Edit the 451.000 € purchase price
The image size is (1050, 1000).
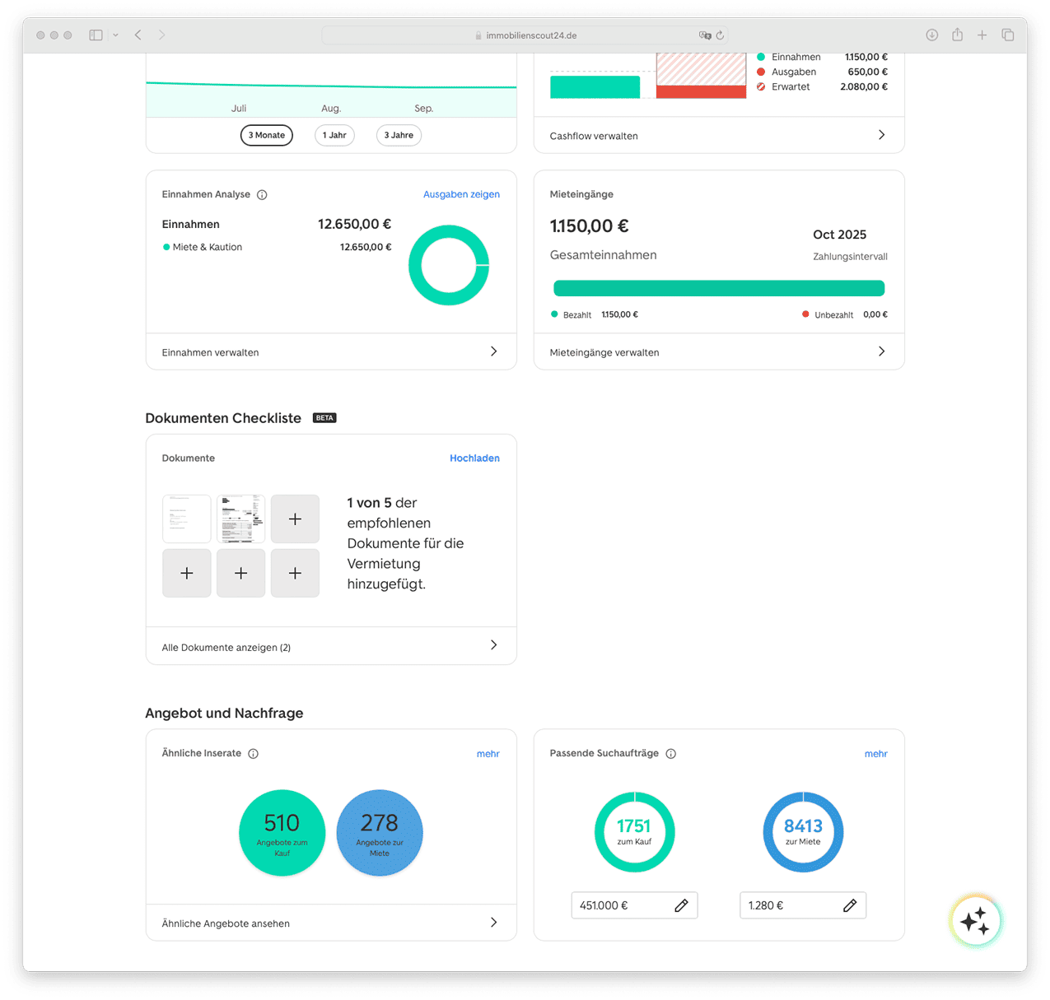(681, 905)
